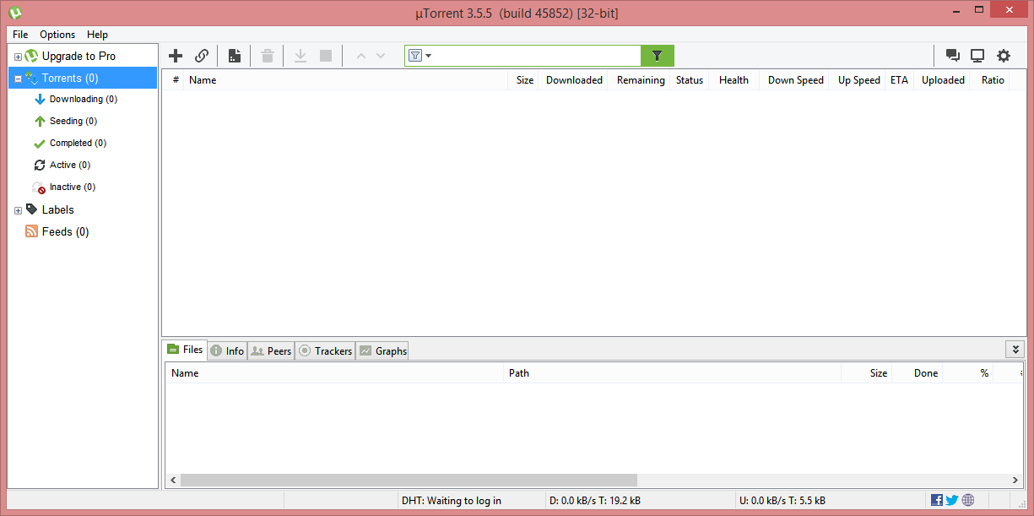Click the green Seeding arrow icon
The height and width of the screenshot is (516, 1034).
click(39, 121)
